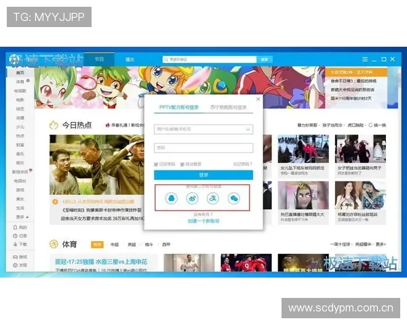The width and height of the screenshot is (407, 325).
Task: Expand 更多 in the left sidebar
Action: coord(22,217)
